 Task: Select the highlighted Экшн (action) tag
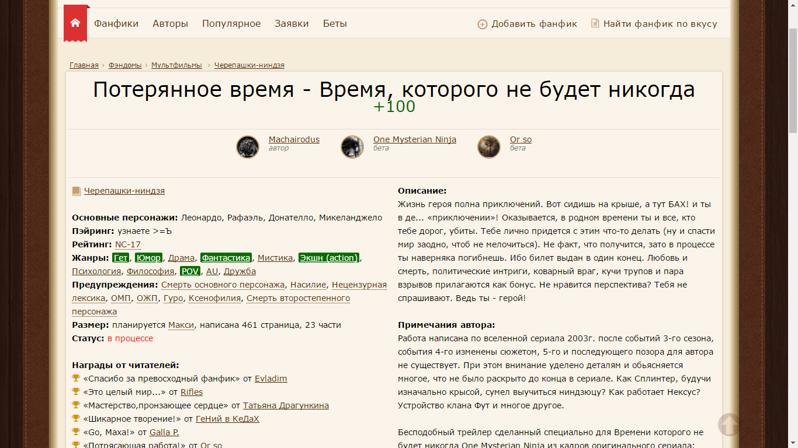[x=329, y=258]
